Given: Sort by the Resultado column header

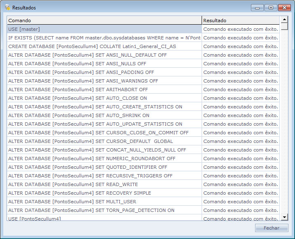Looking at the screenshot, I should 241,20.
